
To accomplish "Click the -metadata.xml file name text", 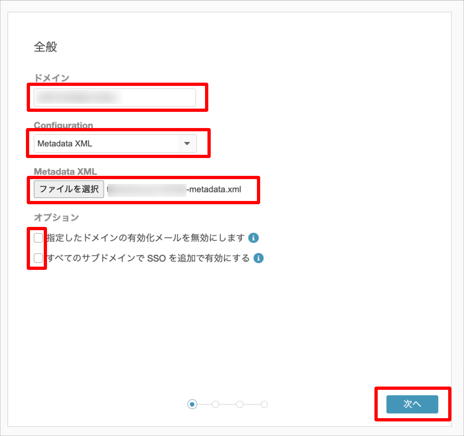I will tap(214, 189).
